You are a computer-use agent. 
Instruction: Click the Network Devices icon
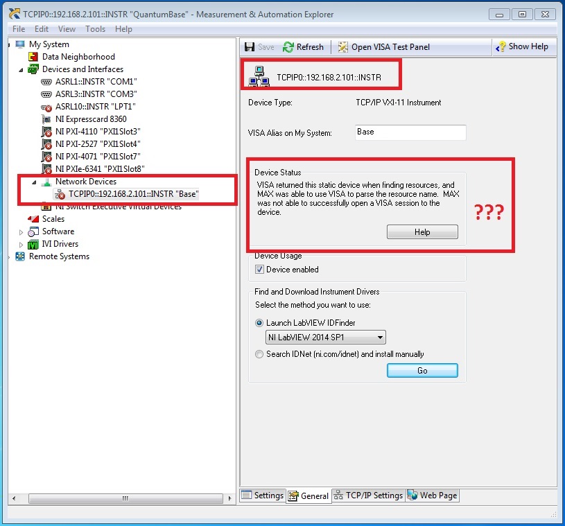pos(46,182)
